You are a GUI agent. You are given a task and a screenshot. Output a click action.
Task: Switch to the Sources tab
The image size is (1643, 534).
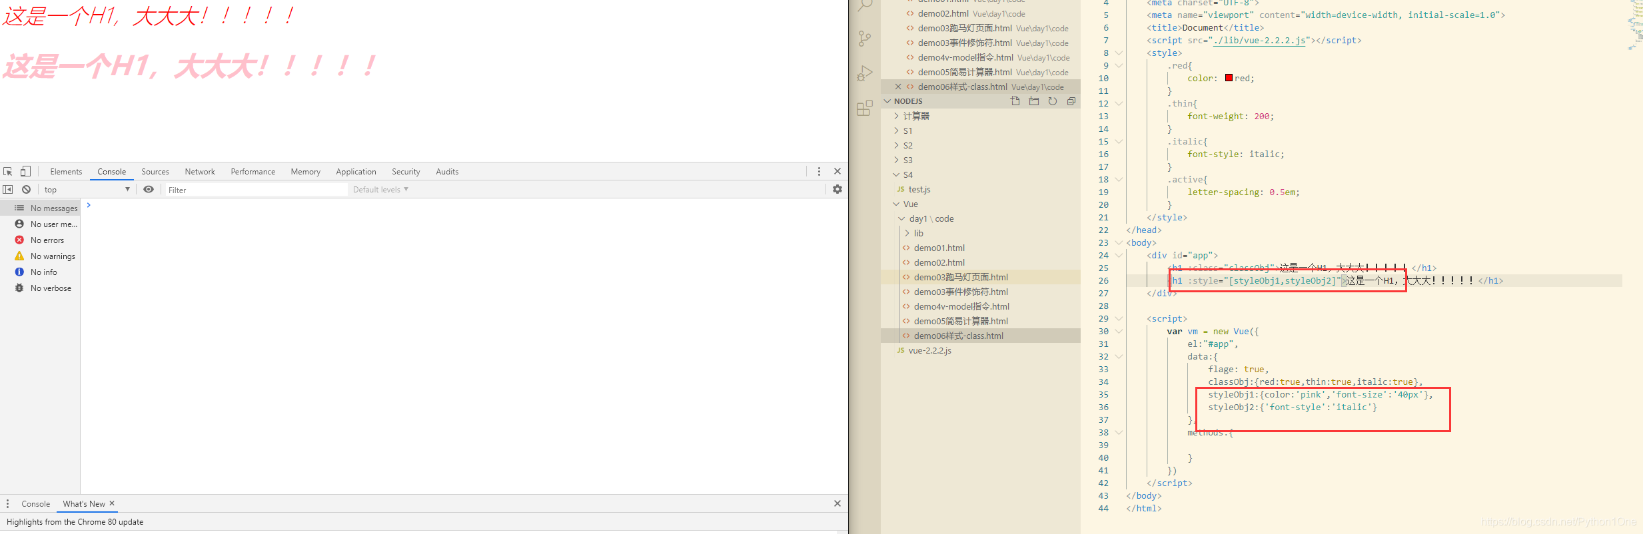click(x=155, y=172)
